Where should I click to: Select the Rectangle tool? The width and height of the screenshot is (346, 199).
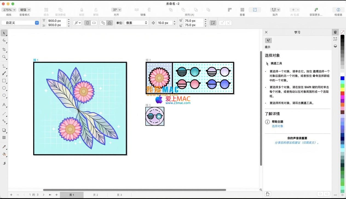[x=4, y=81]
